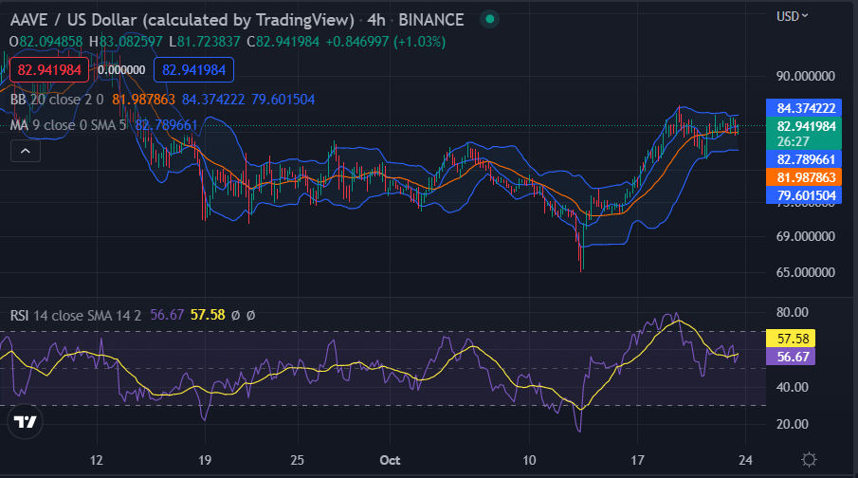
Task: Click the Oct label on time axis
Action: click(x=391, y=460)
